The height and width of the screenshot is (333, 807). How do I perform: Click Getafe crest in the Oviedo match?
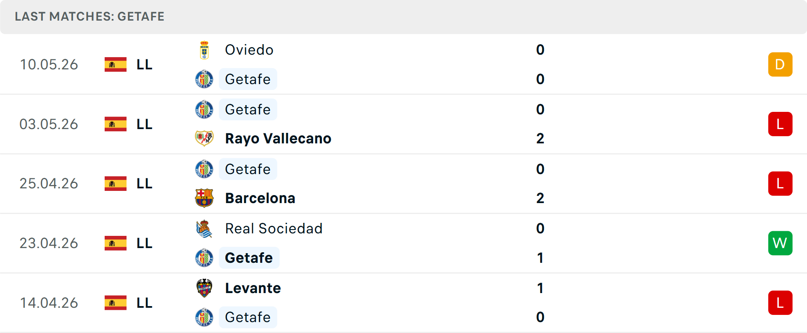coord(204,79)
